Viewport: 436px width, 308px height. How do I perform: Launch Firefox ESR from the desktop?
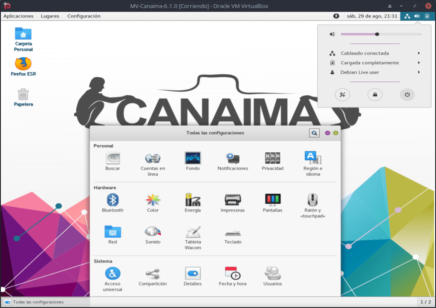[23, 65]
